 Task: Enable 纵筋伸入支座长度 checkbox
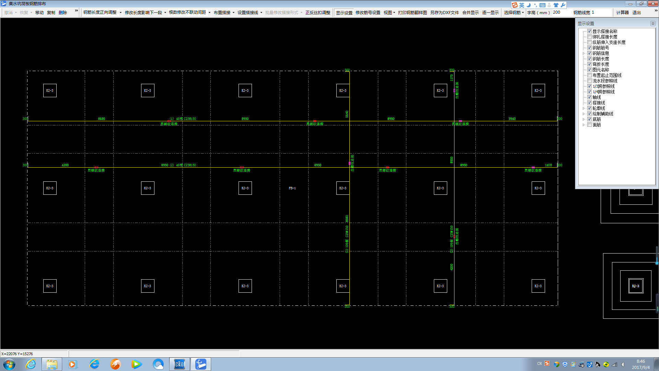click(589, 42)
